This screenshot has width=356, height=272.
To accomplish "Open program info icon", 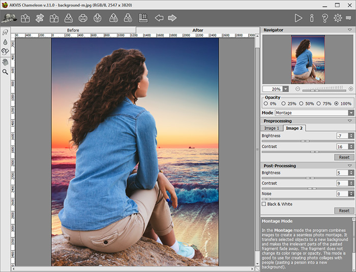I will click(x=312, y=18).
